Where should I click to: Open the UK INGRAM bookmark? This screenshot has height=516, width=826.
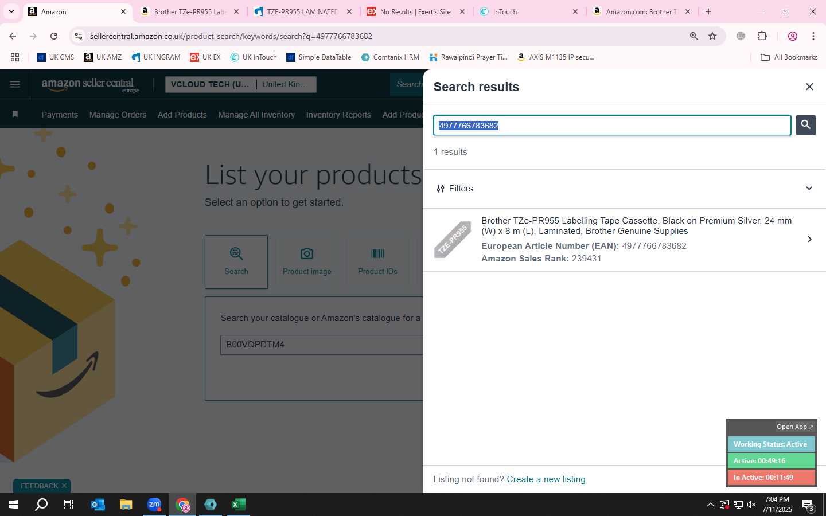156,57
